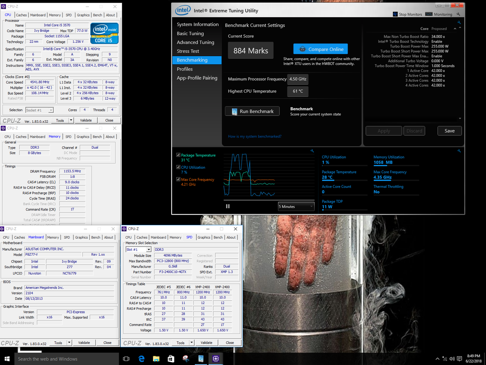Open Basic Tuning in XTU sidebar
This screenshot has height=365, width=486.
tap(190, 33)
